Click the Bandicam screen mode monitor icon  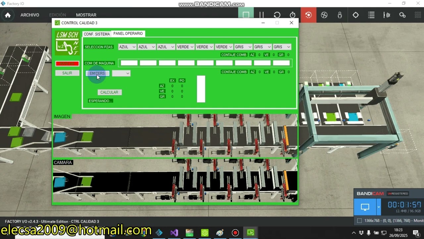[x=365, y=207]
